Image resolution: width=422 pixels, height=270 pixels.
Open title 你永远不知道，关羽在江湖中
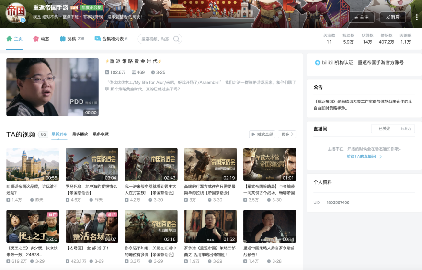(151, 251)
